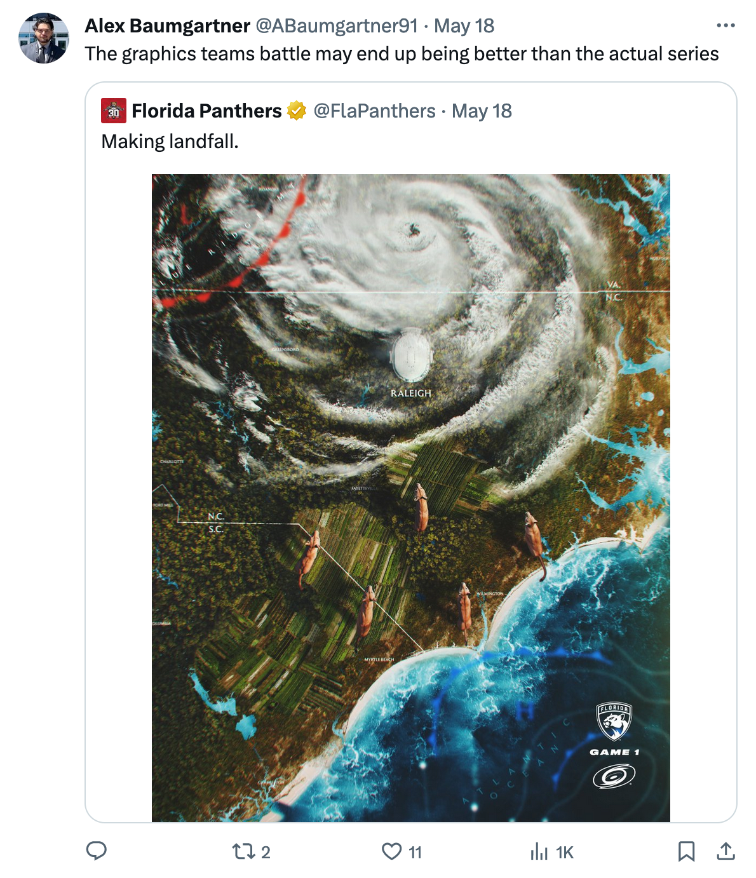The height and width of the screenshot is (878, 756).
Task: Open the main post's May 18 timestamp
Action: click(464, 26)
